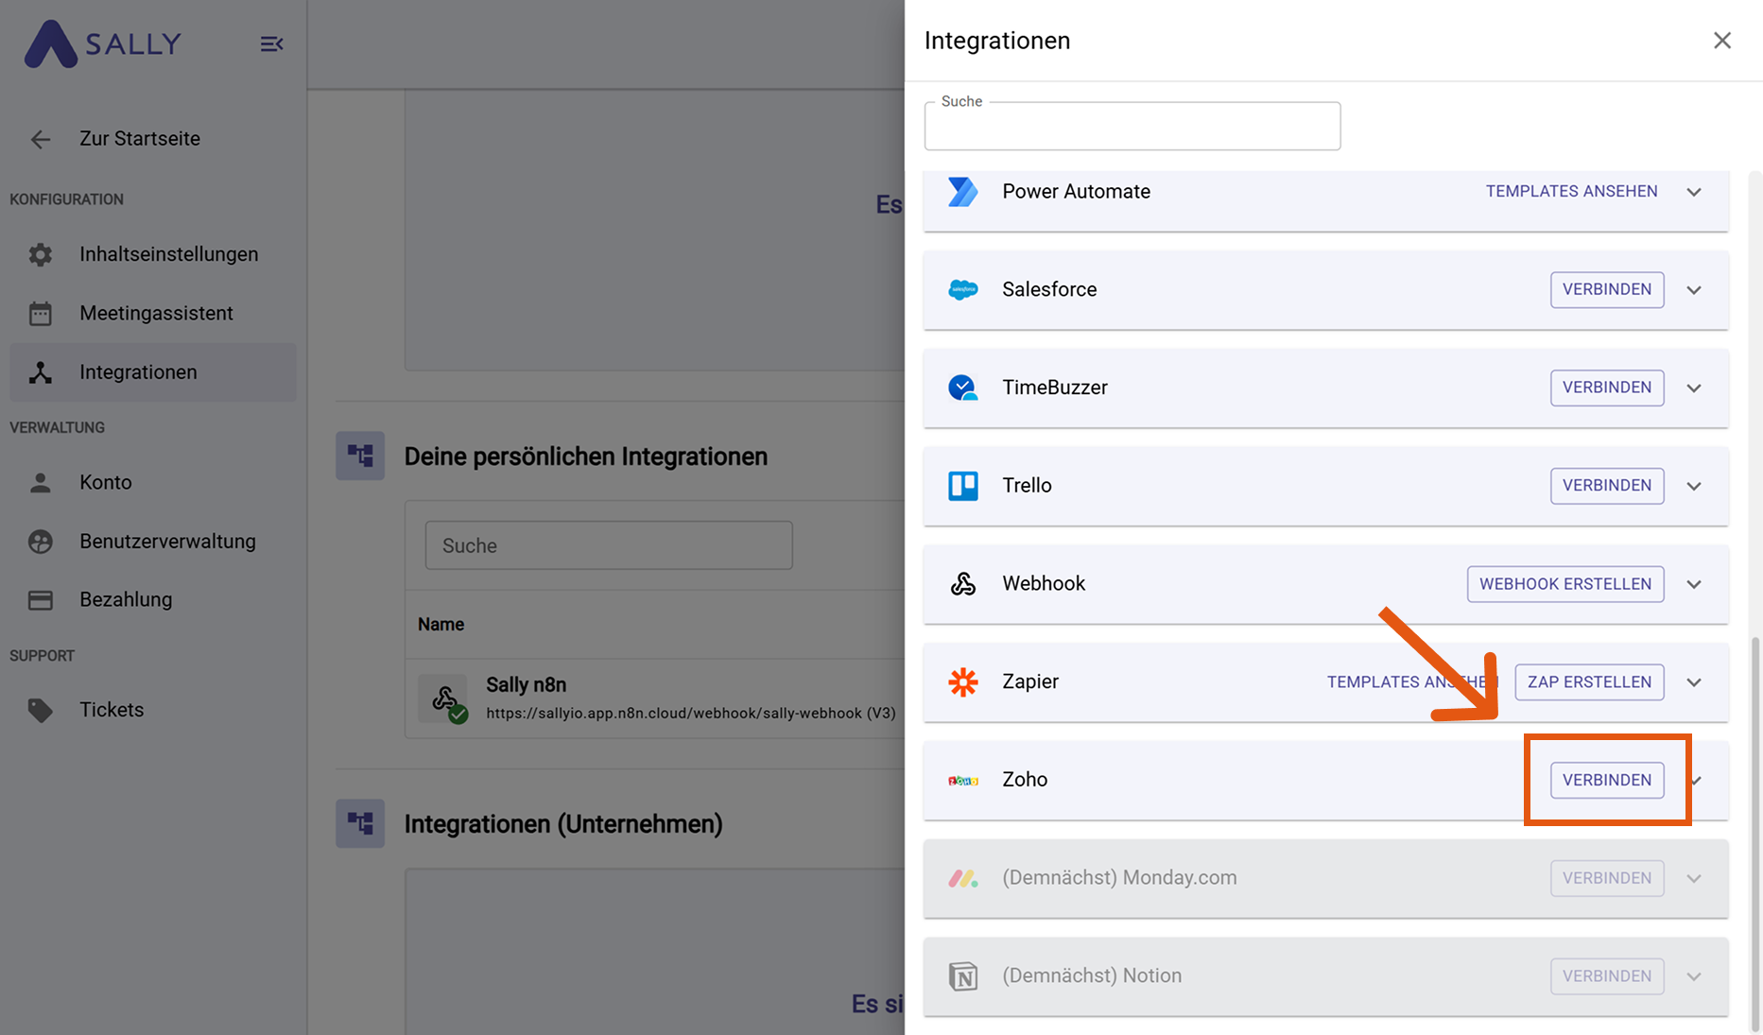This screenshot has width=1763, height=1035.
Task: Click the Tickets tag icon
Action: tap(40, 710)
